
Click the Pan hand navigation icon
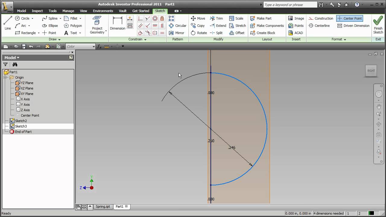pos(379,106)
